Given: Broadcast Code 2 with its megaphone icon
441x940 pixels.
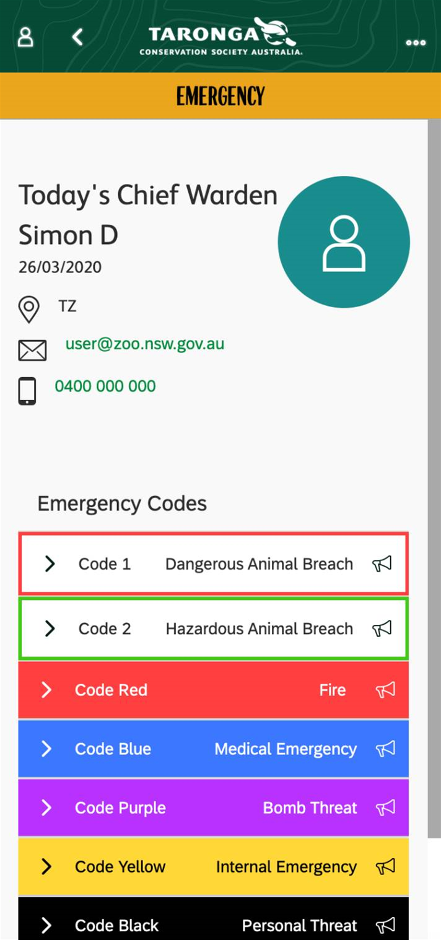Looking at the screenshot, I should [x=382, y=629].
